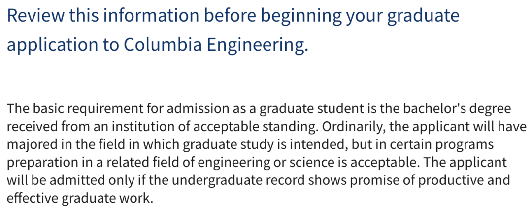532x210 pixels.
Task: Click the word 'Ordinarily' in the paragraph
Action: (x=354, y=127)
